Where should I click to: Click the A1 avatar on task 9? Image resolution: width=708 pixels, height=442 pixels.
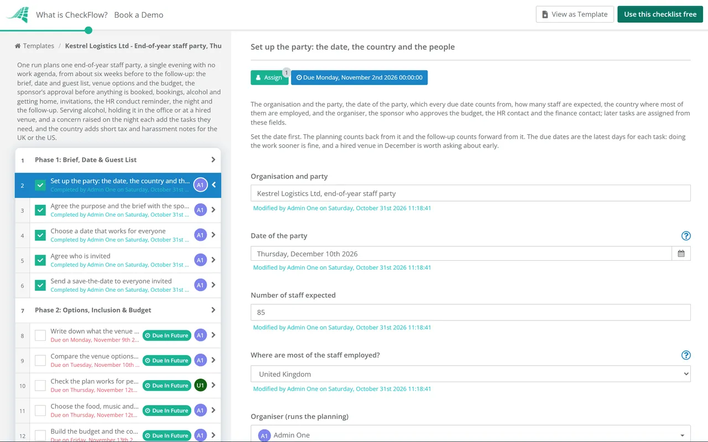pos(200,360)
